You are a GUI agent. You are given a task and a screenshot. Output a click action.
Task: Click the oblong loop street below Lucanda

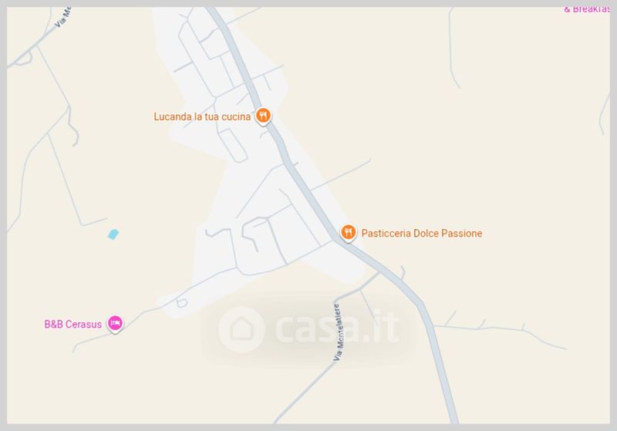click(233, 145)
